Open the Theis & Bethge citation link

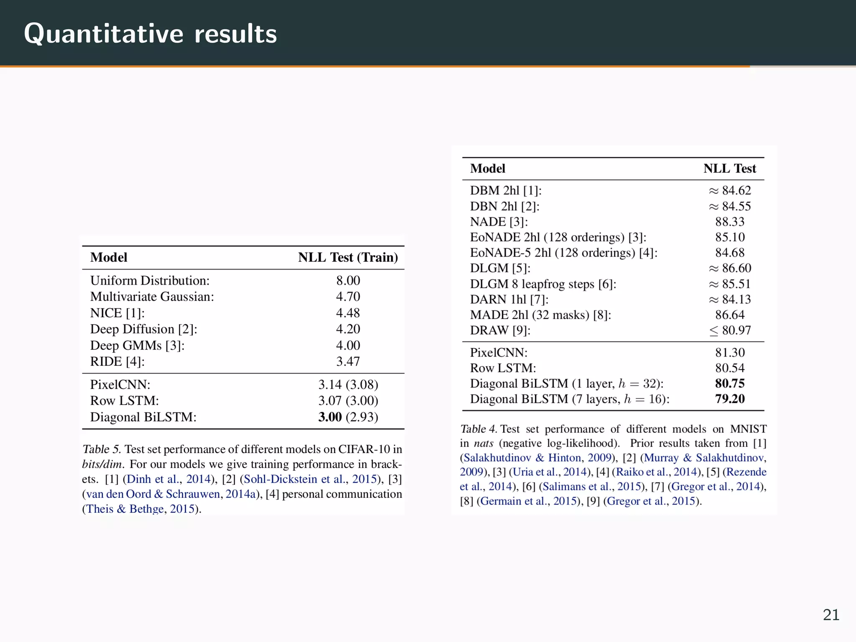pos(140,509)
